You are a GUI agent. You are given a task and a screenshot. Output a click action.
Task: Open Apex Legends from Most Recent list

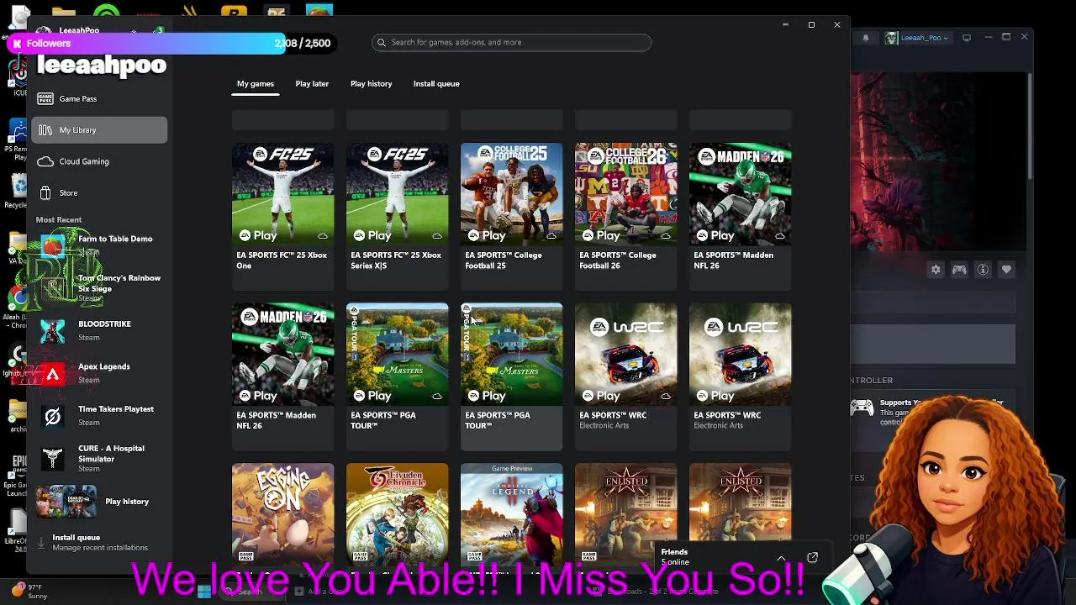coord(99,373)
